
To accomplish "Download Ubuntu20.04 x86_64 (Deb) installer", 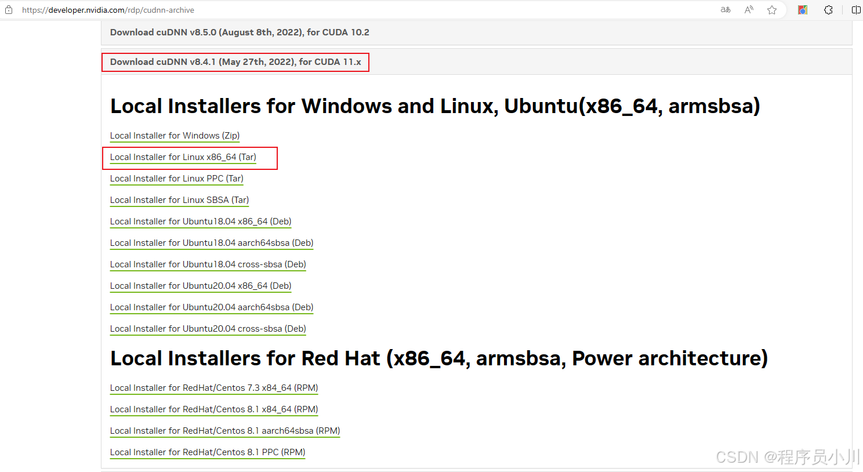I will click(201, 286).
